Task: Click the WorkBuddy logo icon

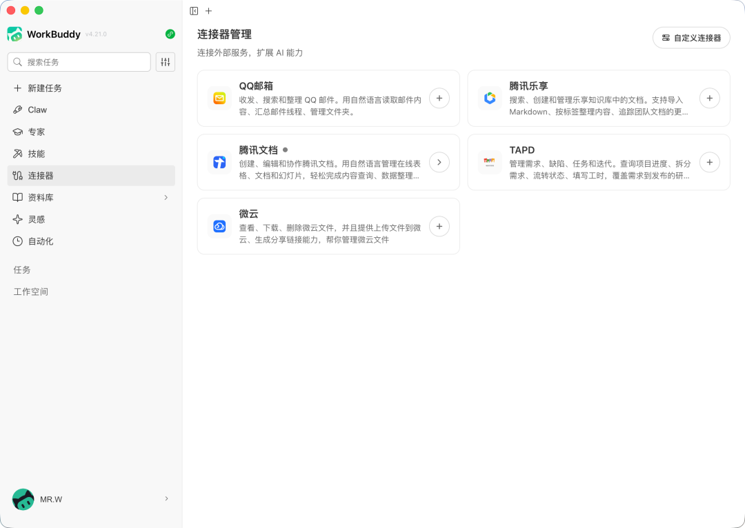Action: 14,34
